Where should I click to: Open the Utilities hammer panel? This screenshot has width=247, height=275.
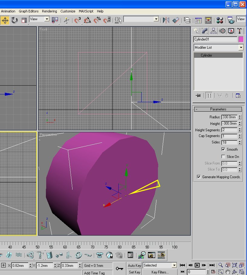click(x=239, y=31)
